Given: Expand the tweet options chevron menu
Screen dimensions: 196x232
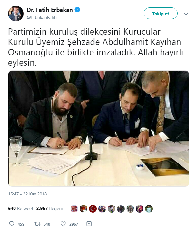Looking at the screenshot, I should point(186,14).
